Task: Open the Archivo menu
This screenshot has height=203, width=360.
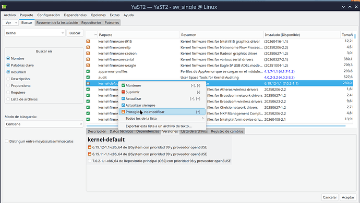Action: coord(9,15)
